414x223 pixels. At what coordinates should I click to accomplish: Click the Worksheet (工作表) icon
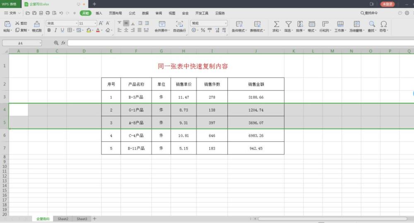click(x=340, y=24)
